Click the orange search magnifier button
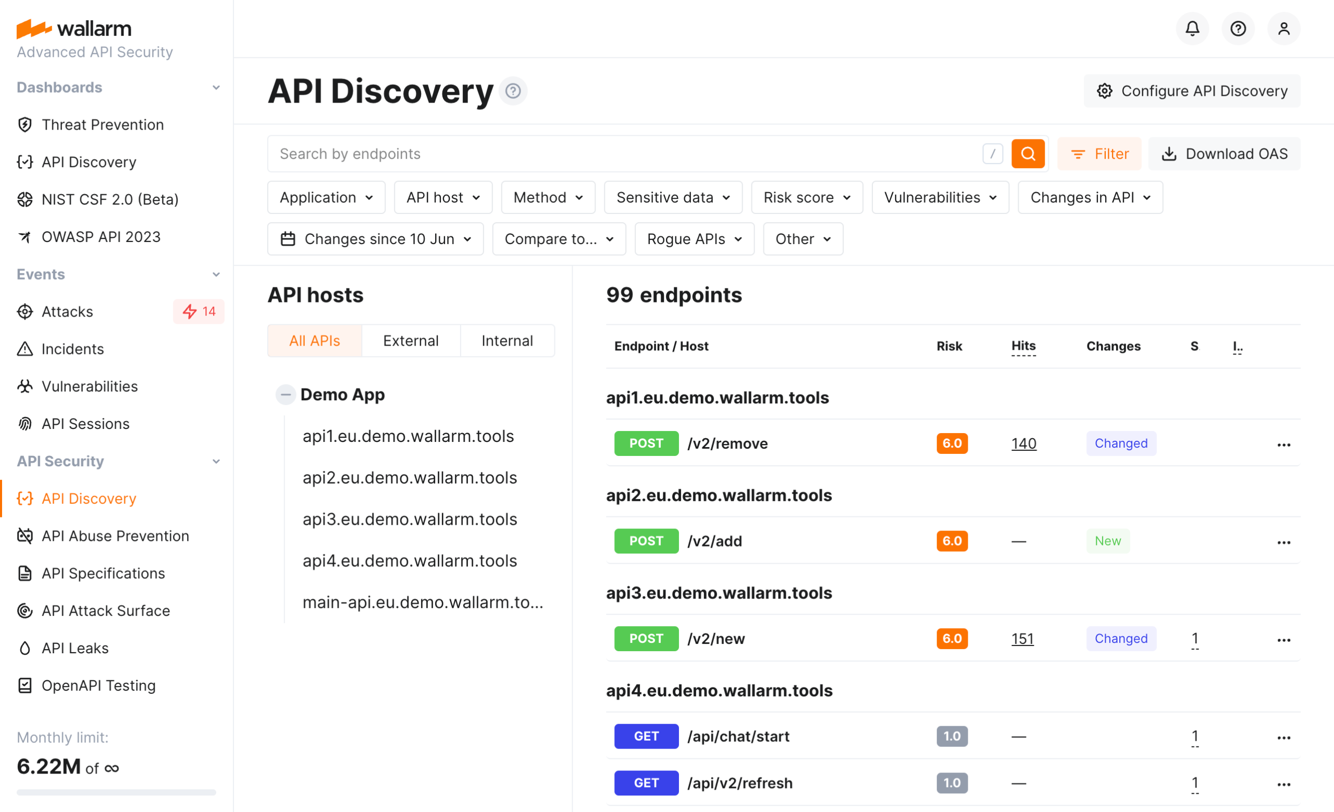1334x812 pixels. coord(1027,154)
